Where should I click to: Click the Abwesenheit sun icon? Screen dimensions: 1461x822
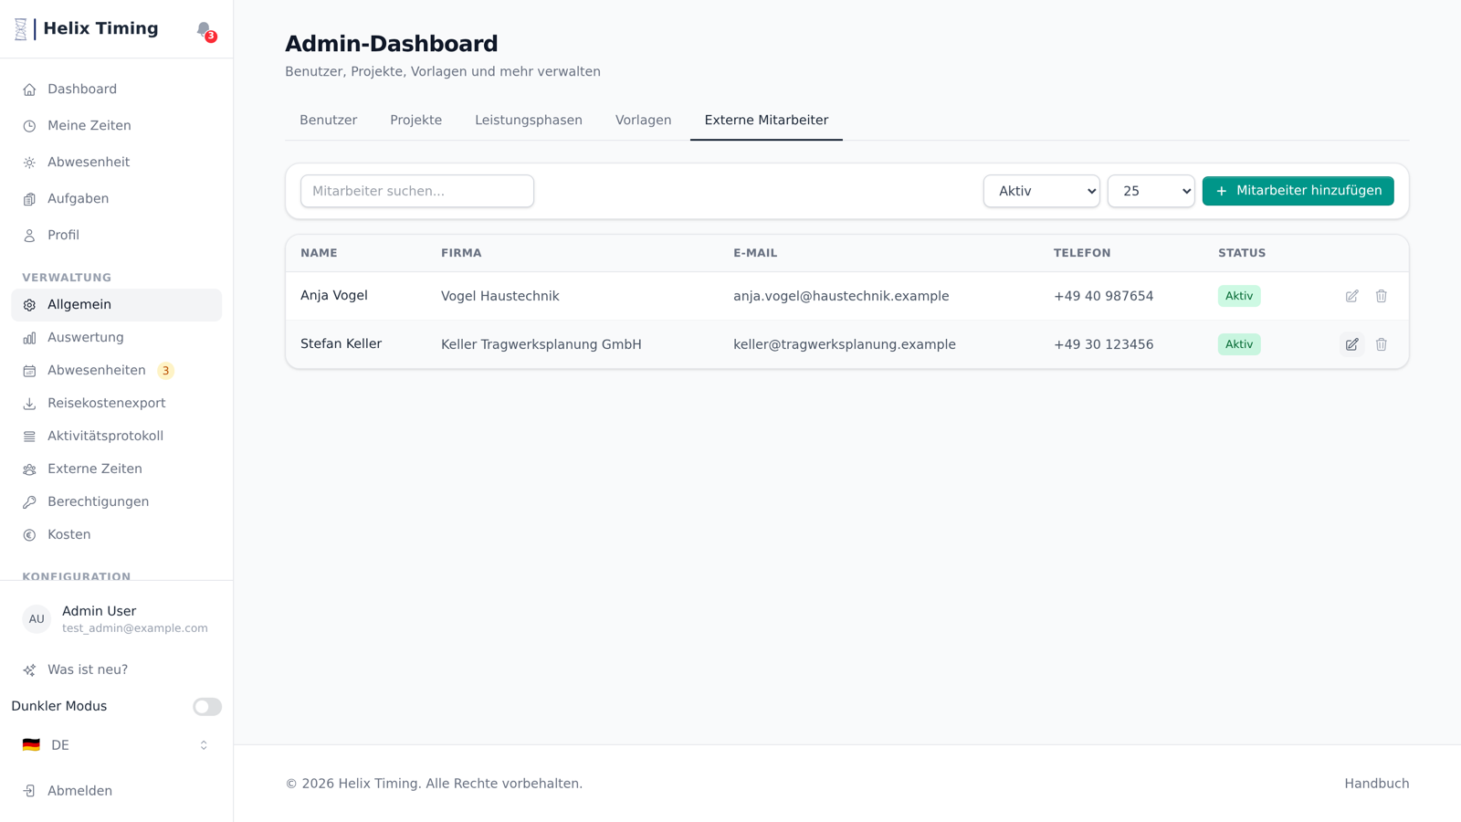[x=29, y=163]
